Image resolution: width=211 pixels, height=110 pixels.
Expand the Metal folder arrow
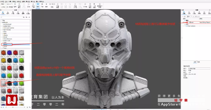click(x=2, y=37)
